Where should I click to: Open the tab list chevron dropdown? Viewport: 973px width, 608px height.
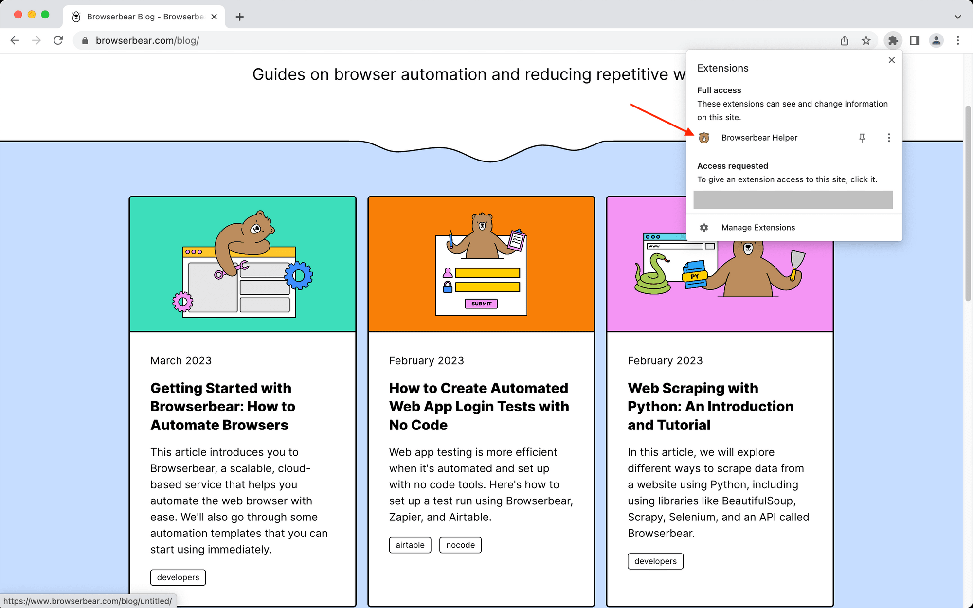pyautogui.click(x=957, y=17)
